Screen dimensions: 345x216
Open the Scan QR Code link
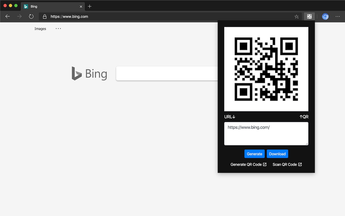pyautogui.click(x=287, y=164)
